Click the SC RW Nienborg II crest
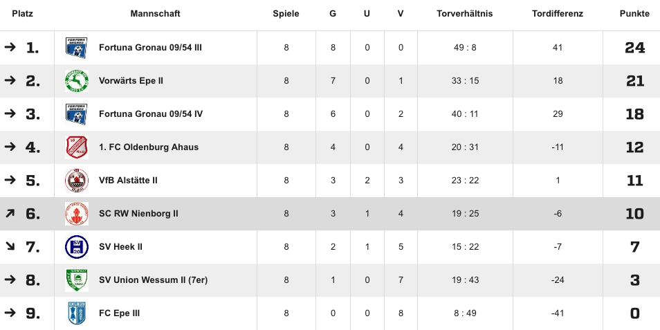The image size is (660, 330). pos(77,214)
